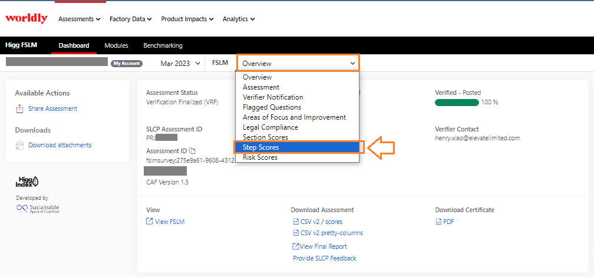Select the highlighted Step Scores option
The image size is (594, 277).
click(297, 147)
